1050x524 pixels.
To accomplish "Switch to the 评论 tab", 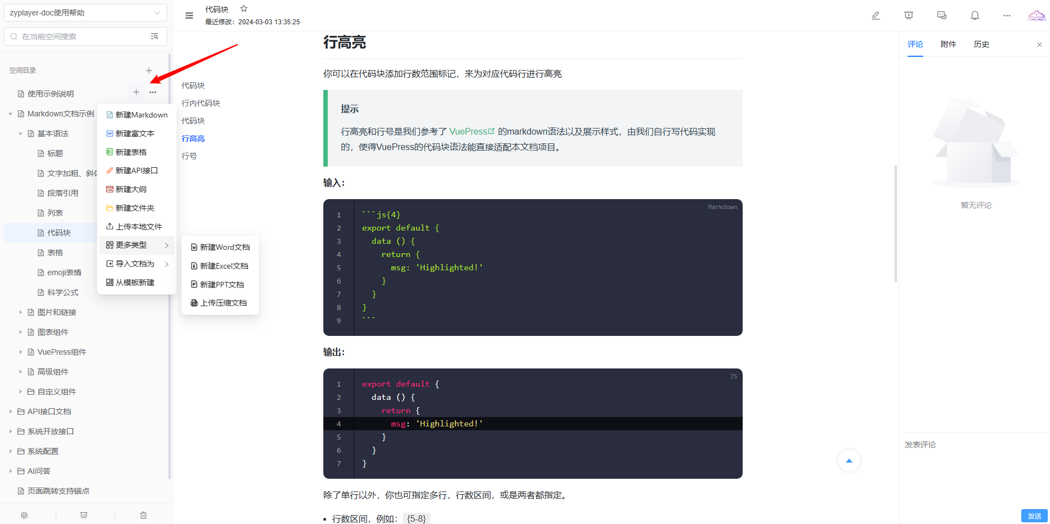I will 915,44.
